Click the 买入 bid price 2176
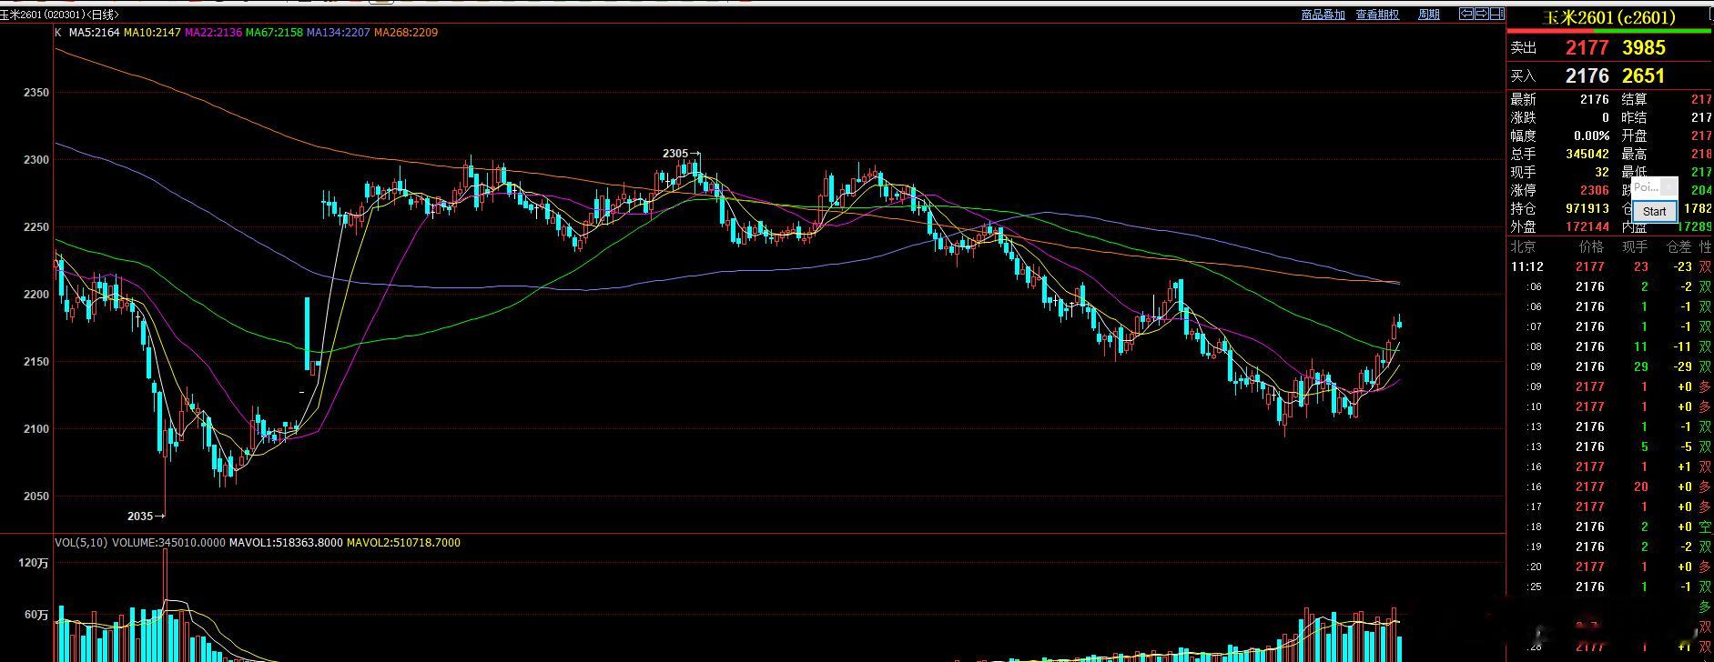The width and height of the screenshot is (1714, 662). [x=1587, y=75]
